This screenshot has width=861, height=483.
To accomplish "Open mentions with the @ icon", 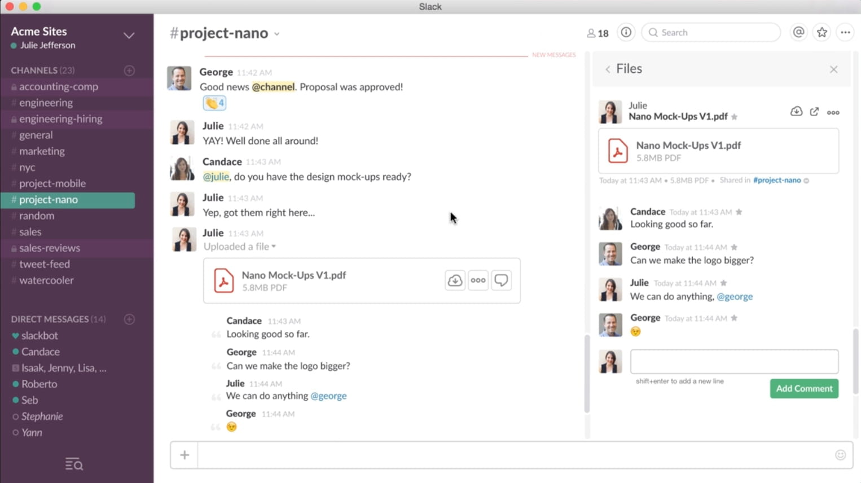I will point(798,33).
